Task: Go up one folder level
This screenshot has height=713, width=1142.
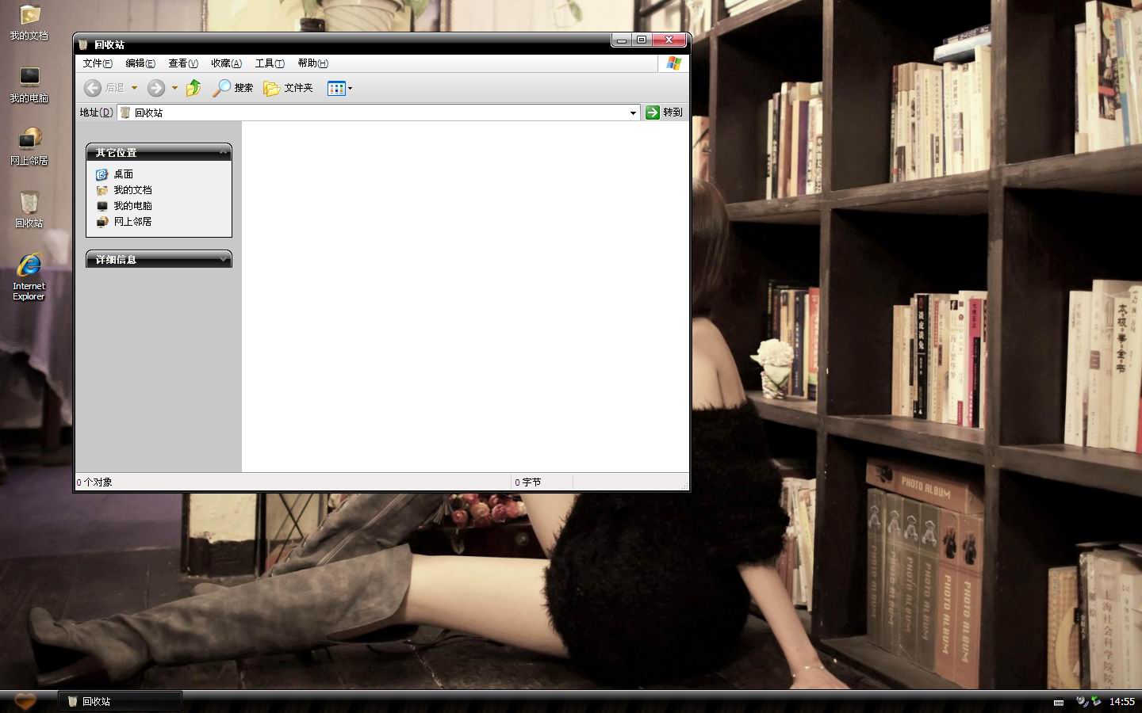Action: pyautogui.click(x=194, y=88)
